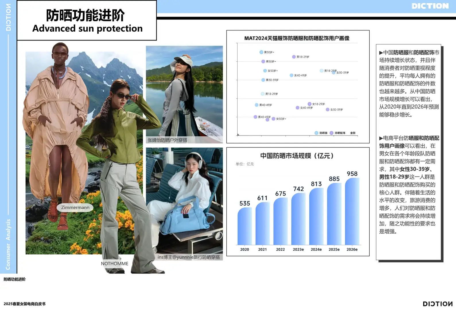The image size is (456, 310).
Task: Click the 张婧怡防晒户外穿搭 caption
Action: [167, 140]
